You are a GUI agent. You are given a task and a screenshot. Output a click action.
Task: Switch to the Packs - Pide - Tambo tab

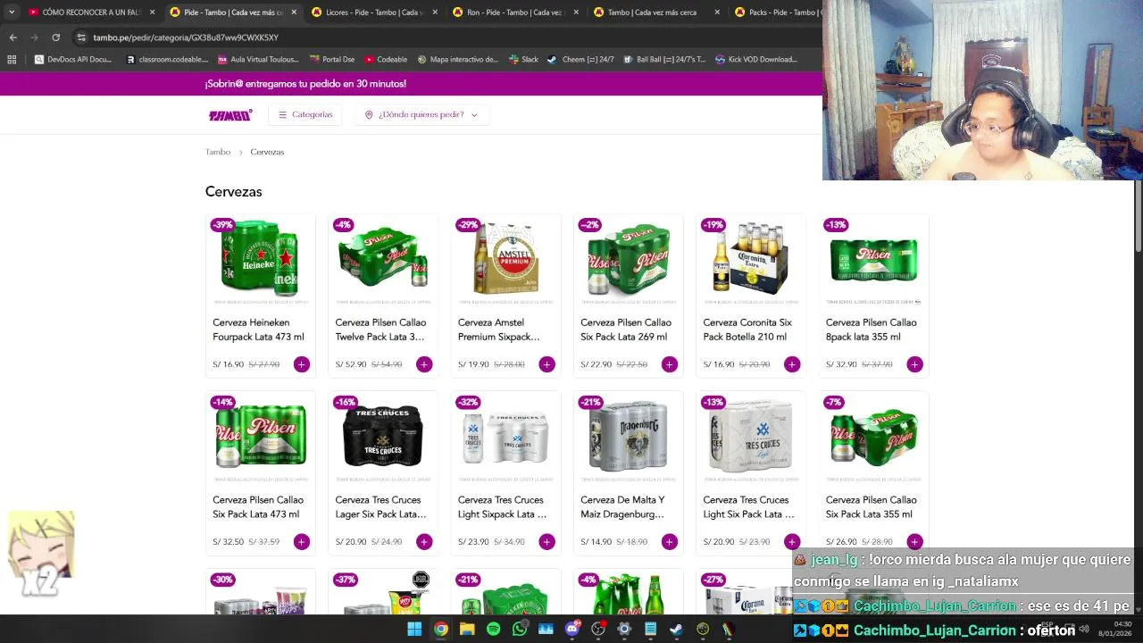[775, 13]
